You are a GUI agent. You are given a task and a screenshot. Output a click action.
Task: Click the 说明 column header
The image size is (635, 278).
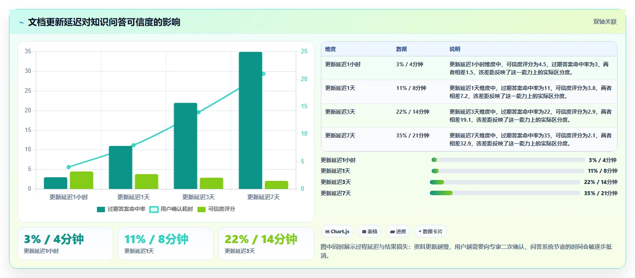455,49
